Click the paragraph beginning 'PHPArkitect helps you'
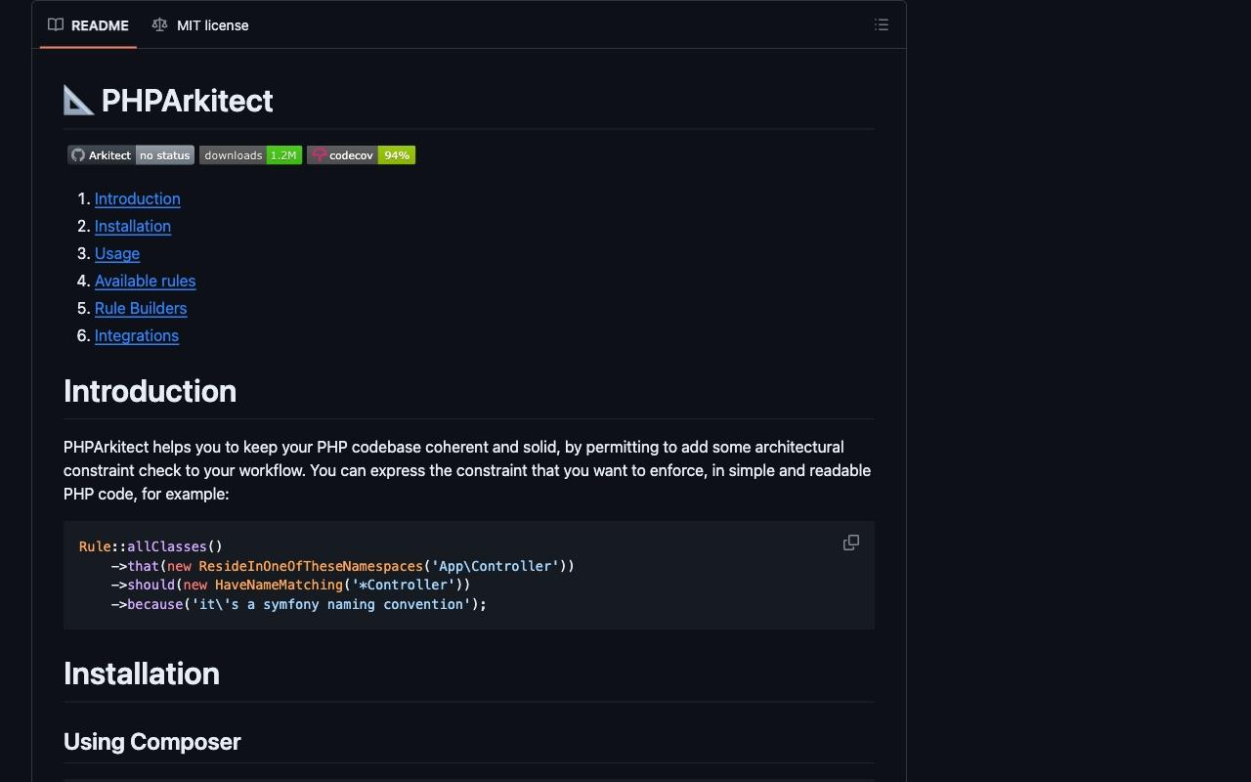 [467, 470]
